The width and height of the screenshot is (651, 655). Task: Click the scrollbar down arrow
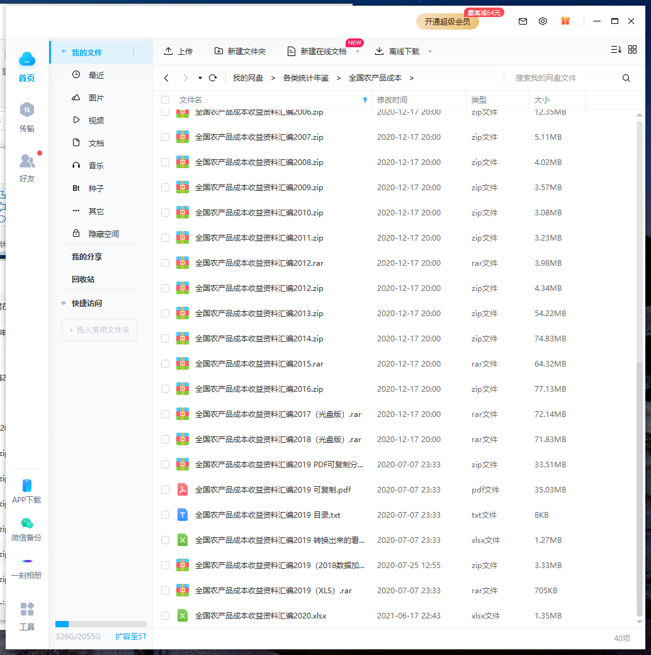pyautogui.click(x=639, y=622)
